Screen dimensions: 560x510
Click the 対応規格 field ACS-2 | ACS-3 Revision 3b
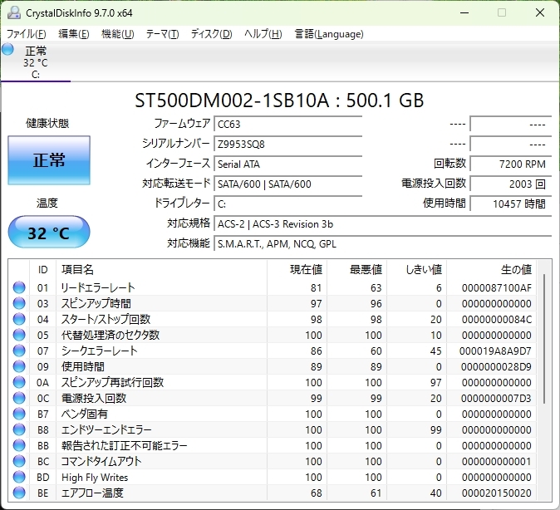tap(383, 224)
